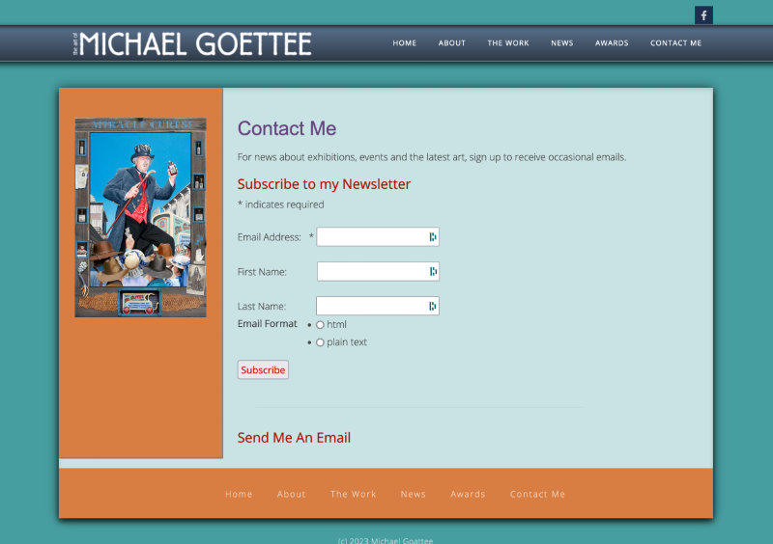Visit Awards in top navigation bar

coord(612,43)
